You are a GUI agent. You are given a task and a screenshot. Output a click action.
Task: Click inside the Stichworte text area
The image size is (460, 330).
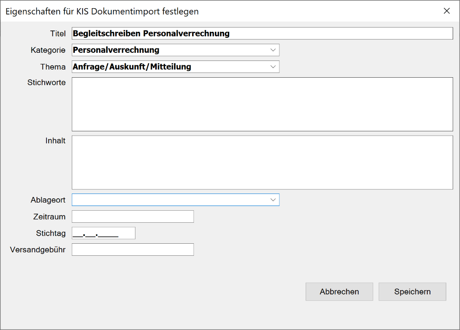point(262,104)
